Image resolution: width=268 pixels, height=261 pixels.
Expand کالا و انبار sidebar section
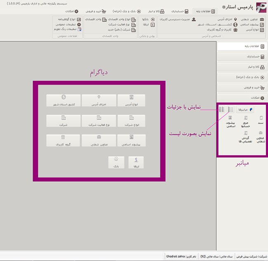click(242, 67)
